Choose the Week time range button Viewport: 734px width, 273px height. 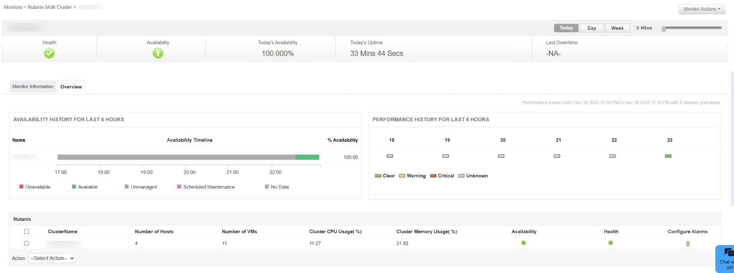pos(617,28)
